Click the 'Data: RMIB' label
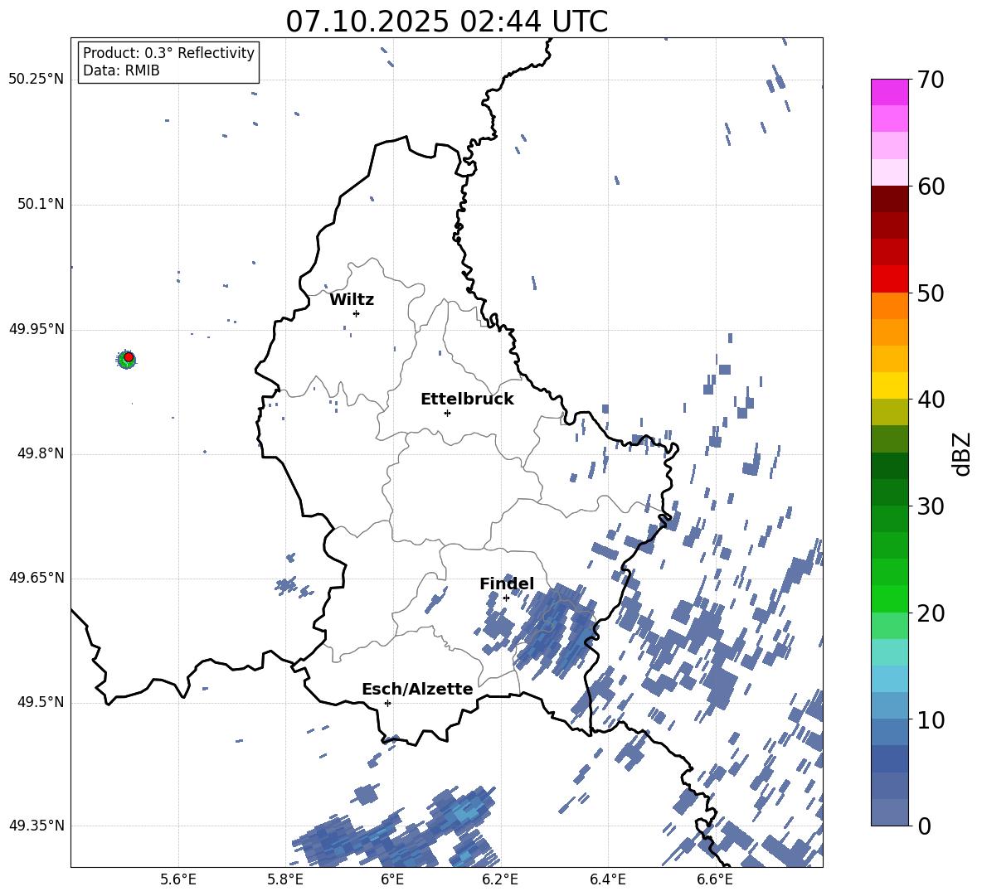 [121, 70]
